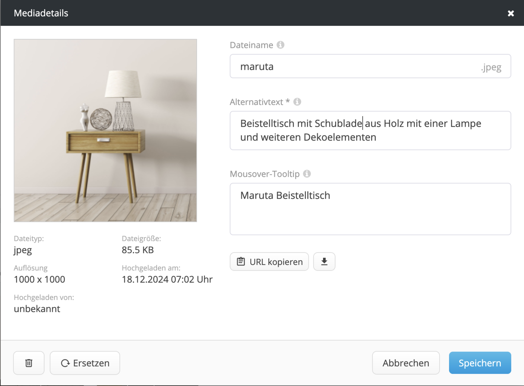Click the upload date 18.12.2024 text
The width and height of the screenshot is (524, 386).
click(167, 279)
